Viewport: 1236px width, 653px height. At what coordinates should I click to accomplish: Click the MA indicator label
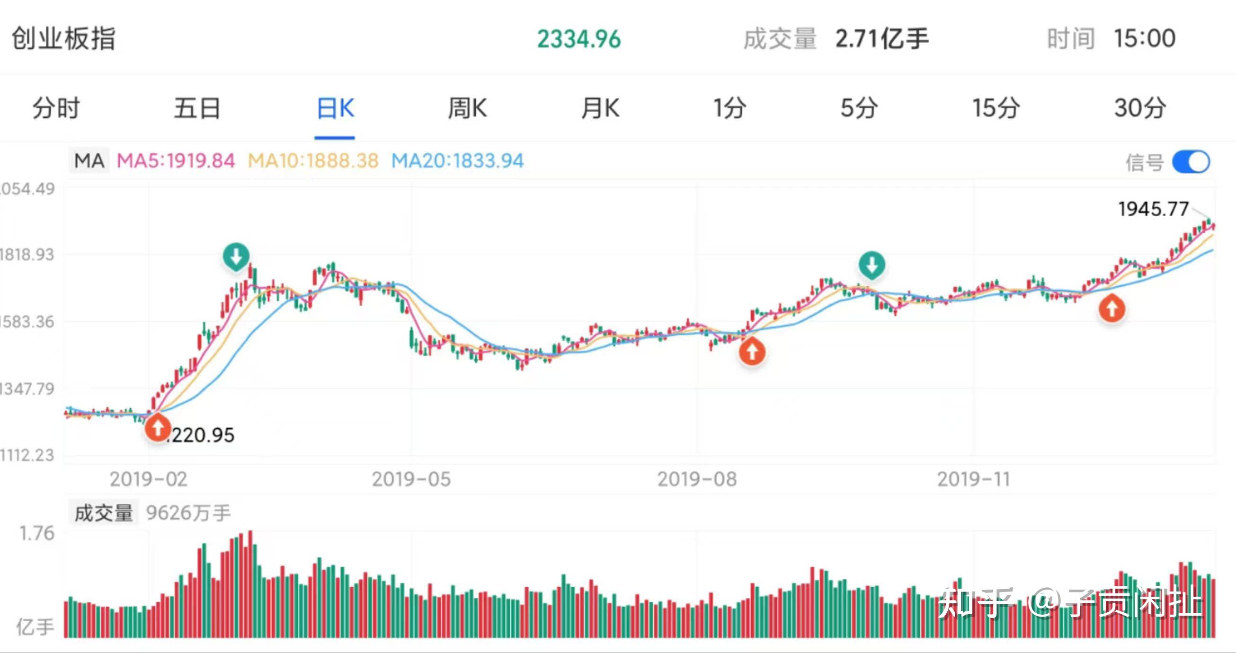(89, 160)
